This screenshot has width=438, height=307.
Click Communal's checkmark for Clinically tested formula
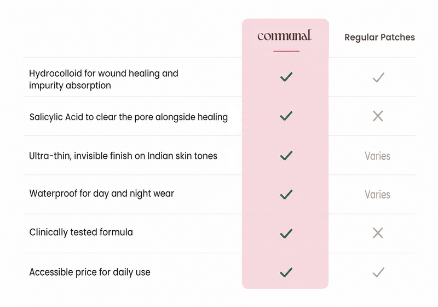pyautogui.click(x=286, y=233)
